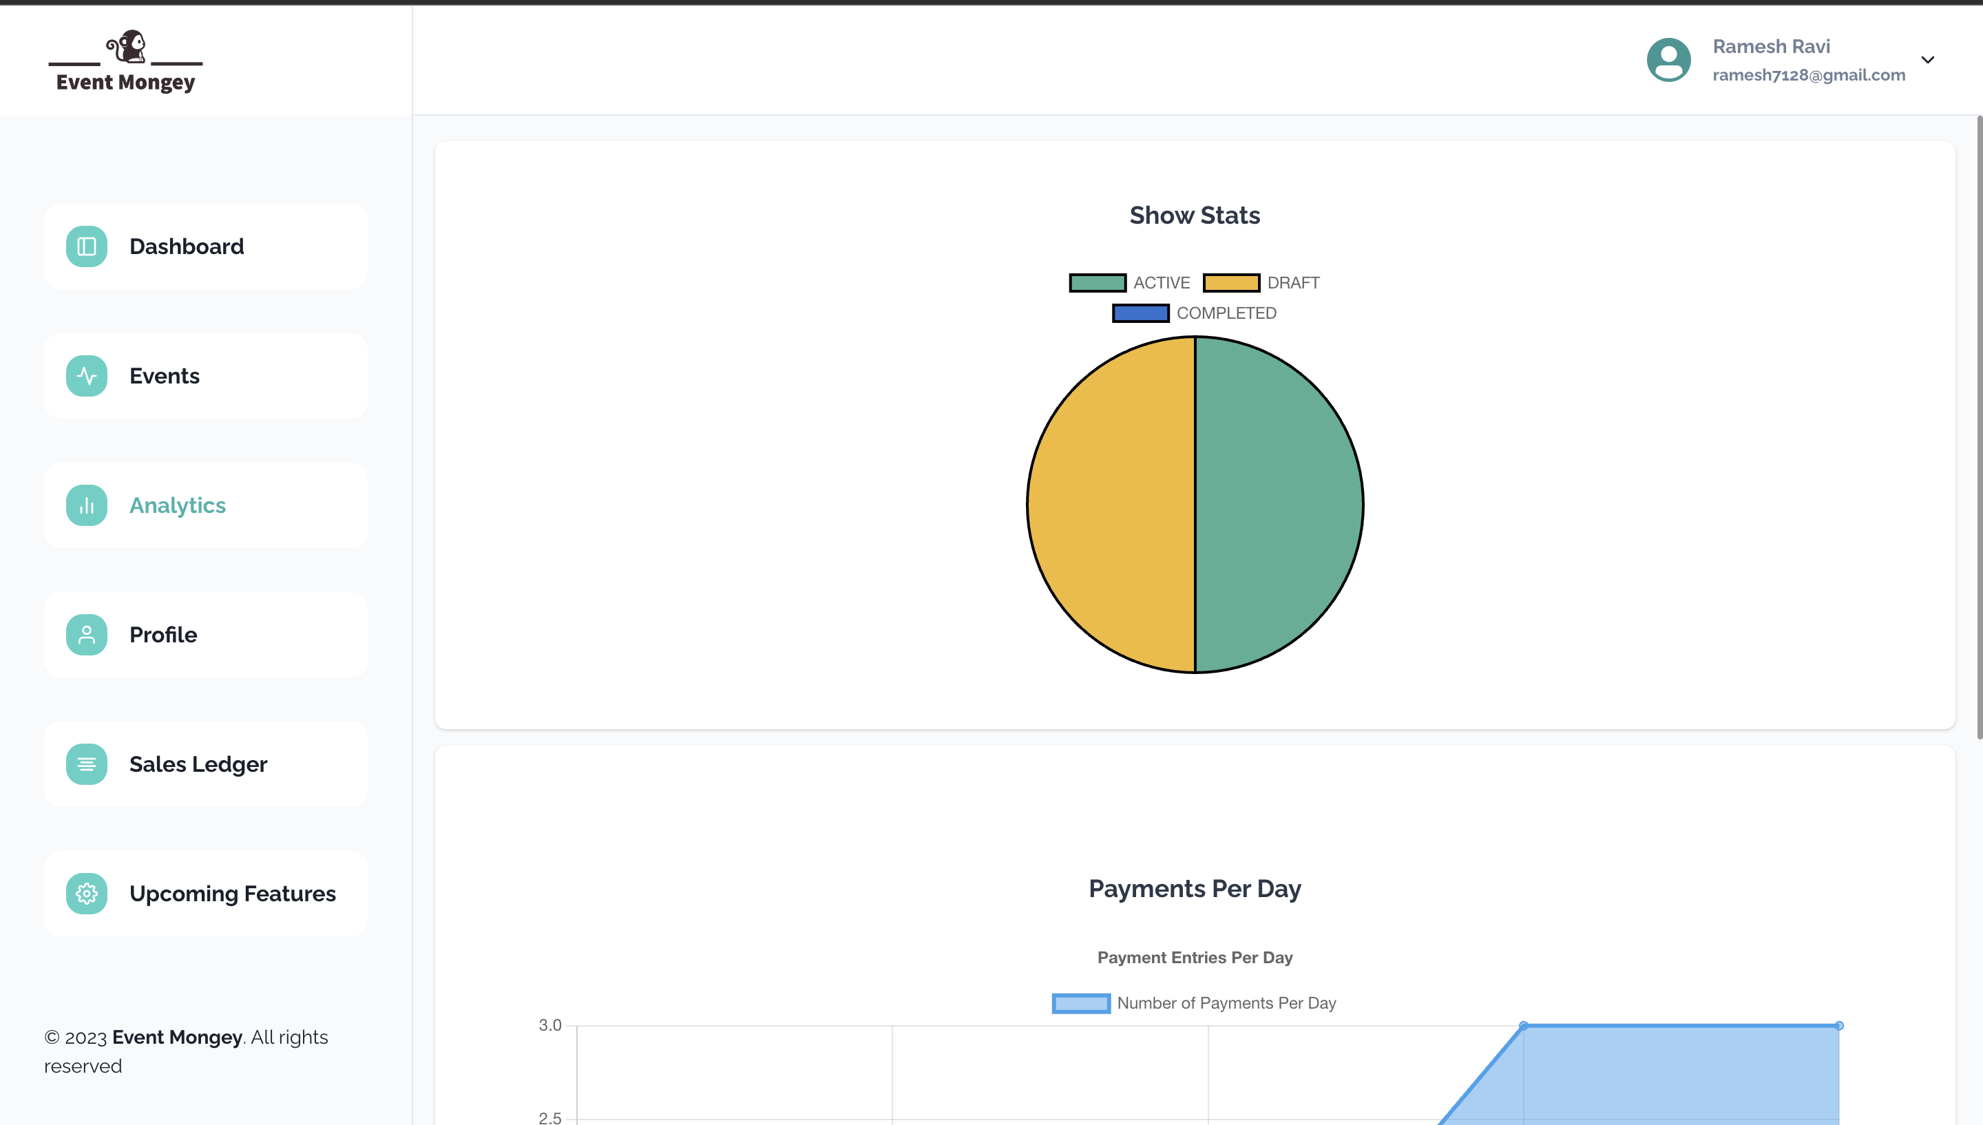This screenshot has height=1125, width=1983.
Task: Open the Sales Ledger page
Action: coord(205,764)
